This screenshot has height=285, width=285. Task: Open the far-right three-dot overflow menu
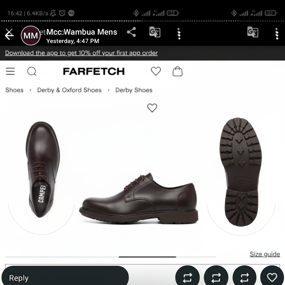click(x=277, y=34)
